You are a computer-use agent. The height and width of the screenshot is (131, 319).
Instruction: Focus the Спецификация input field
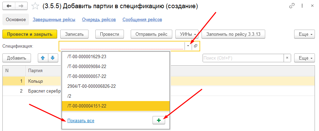tap(122, 46)
